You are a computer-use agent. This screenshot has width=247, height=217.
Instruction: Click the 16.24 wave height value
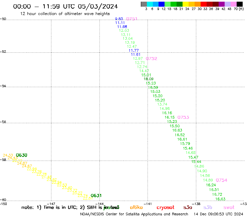pos(211,185)
